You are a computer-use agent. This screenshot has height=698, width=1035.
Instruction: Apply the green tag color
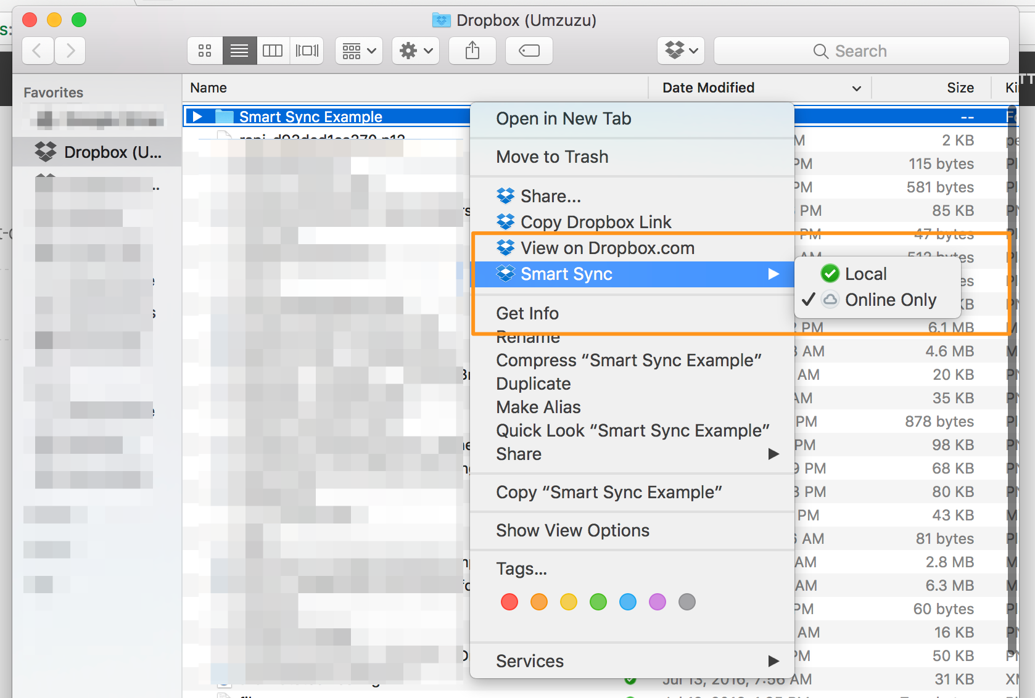[x=598, y=602]
